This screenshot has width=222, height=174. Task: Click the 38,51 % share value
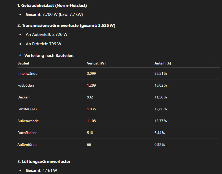tap(161, 74)
